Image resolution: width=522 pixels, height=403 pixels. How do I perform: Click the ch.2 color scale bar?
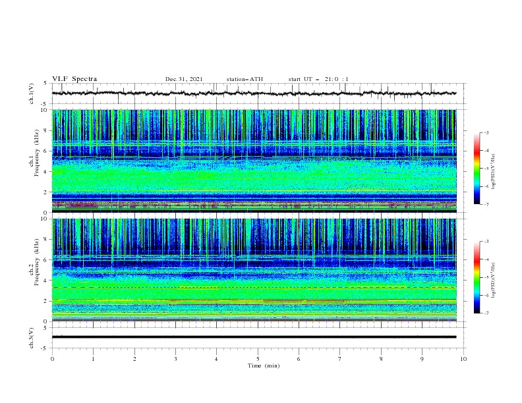tap(477, 277)
